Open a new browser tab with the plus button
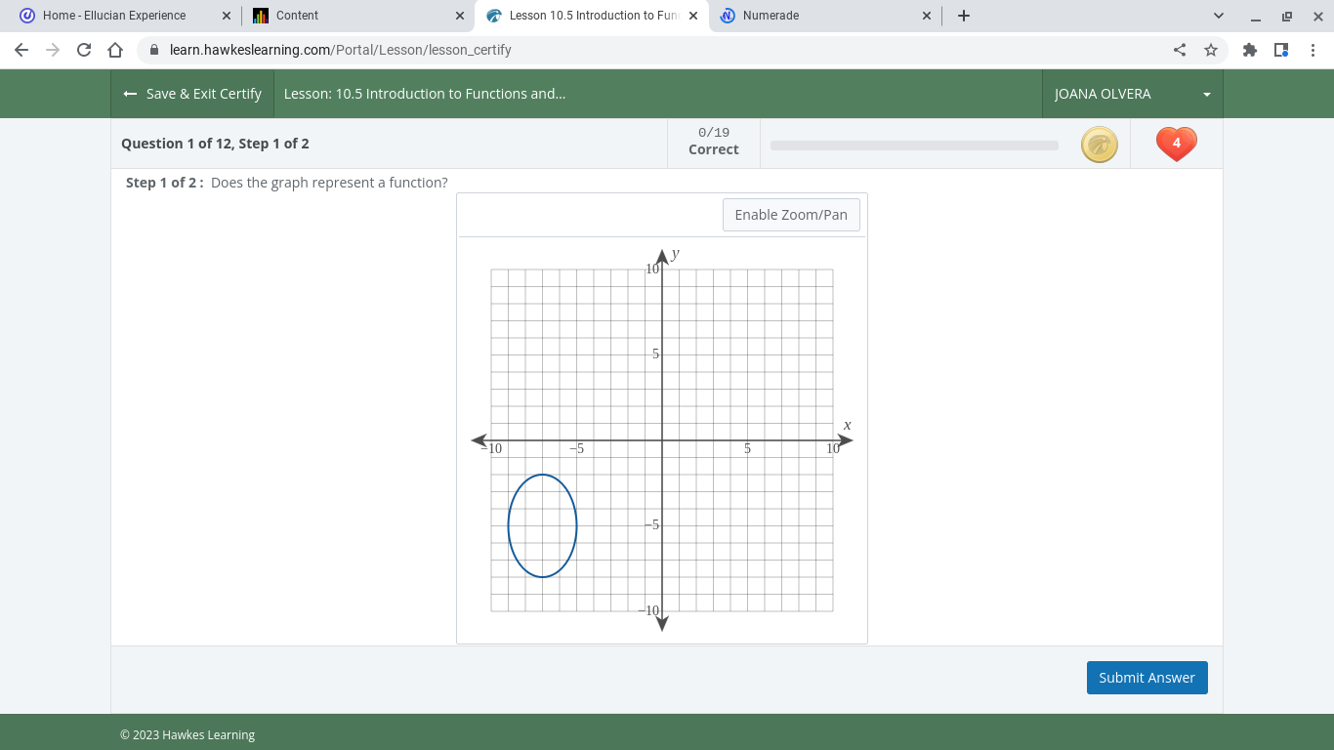The width and height of the screenshot is (1334, 750). 963,15
